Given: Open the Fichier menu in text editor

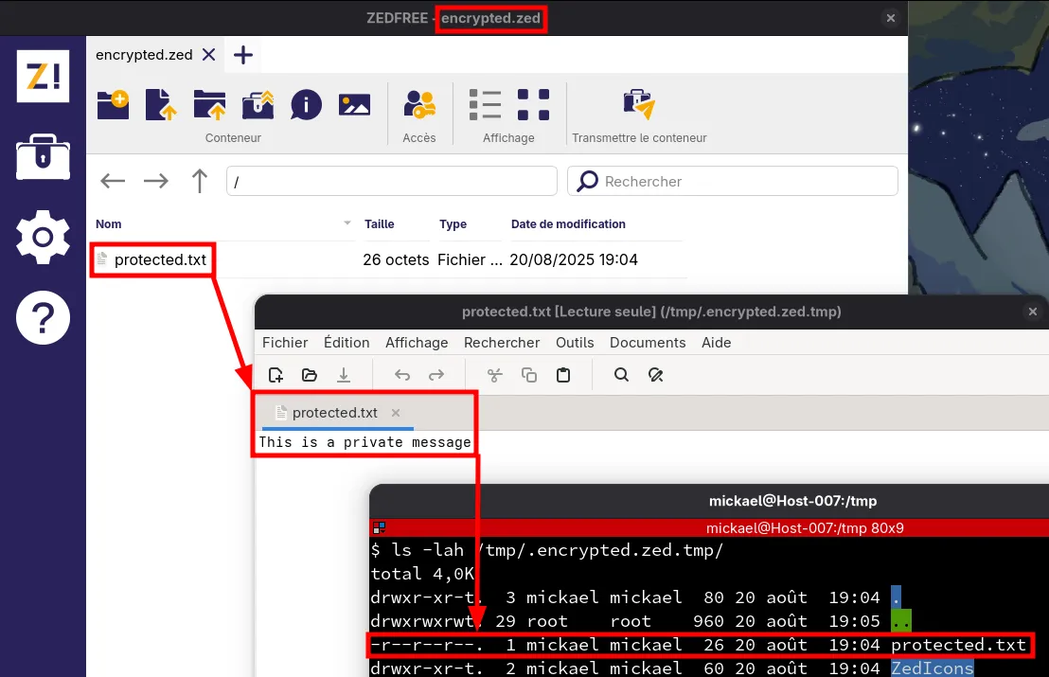Looking at the screenshot, I should (x=285, y=343).
